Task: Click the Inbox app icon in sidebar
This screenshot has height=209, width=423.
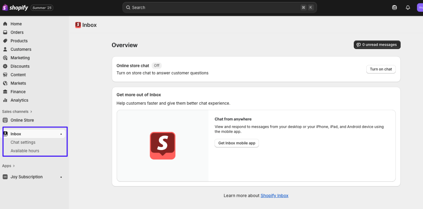Action: click(x=5, y=134)
